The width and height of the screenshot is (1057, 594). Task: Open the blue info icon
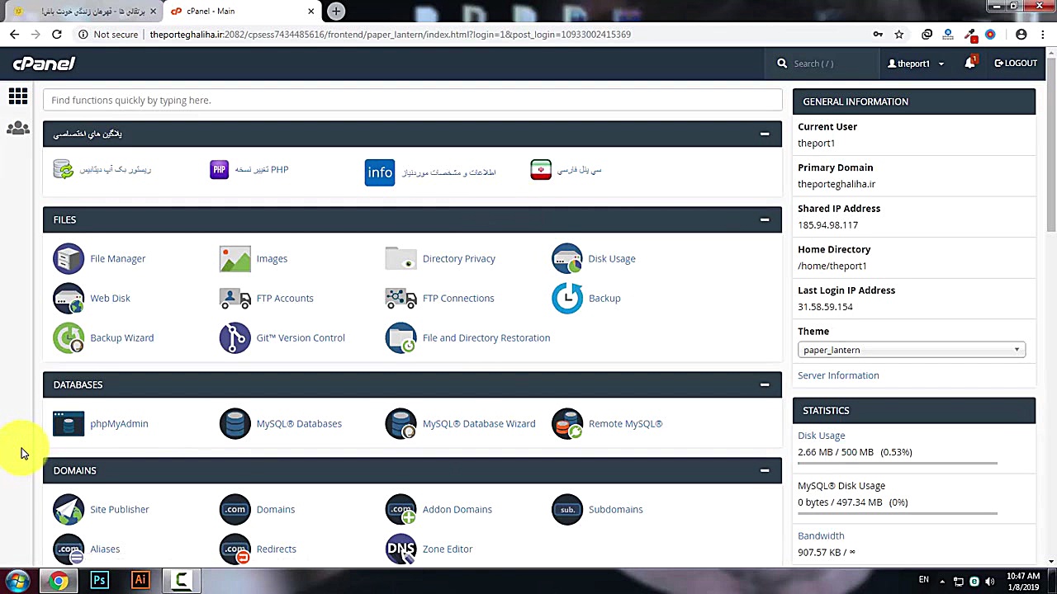tap(380, 172)
